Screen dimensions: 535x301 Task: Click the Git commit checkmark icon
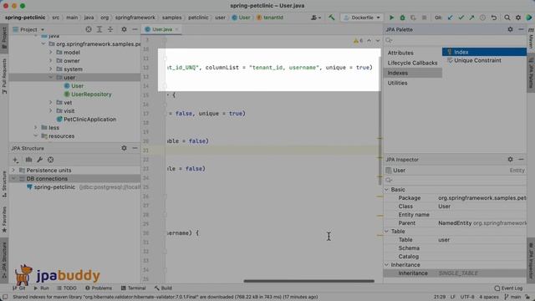[461, 18]
